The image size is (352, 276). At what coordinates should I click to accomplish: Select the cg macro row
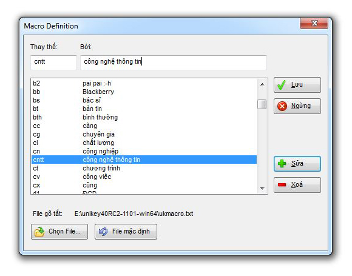tap(144, 135)
